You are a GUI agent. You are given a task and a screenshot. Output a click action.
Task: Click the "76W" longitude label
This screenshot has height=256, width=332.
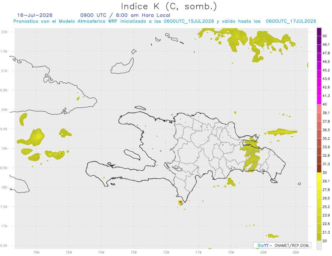(x=36, y=252)
